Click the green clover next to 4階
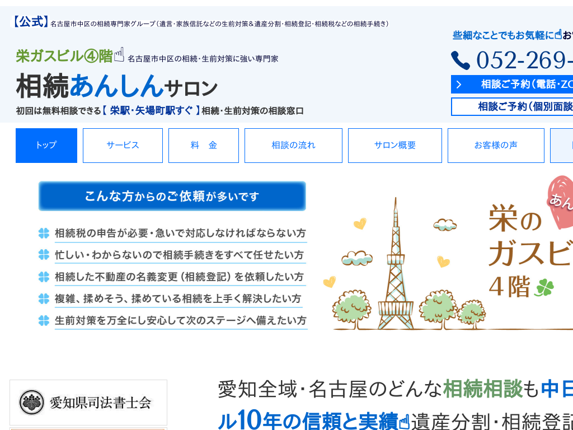This screenshot has width=573, height=430. (544, 287)
